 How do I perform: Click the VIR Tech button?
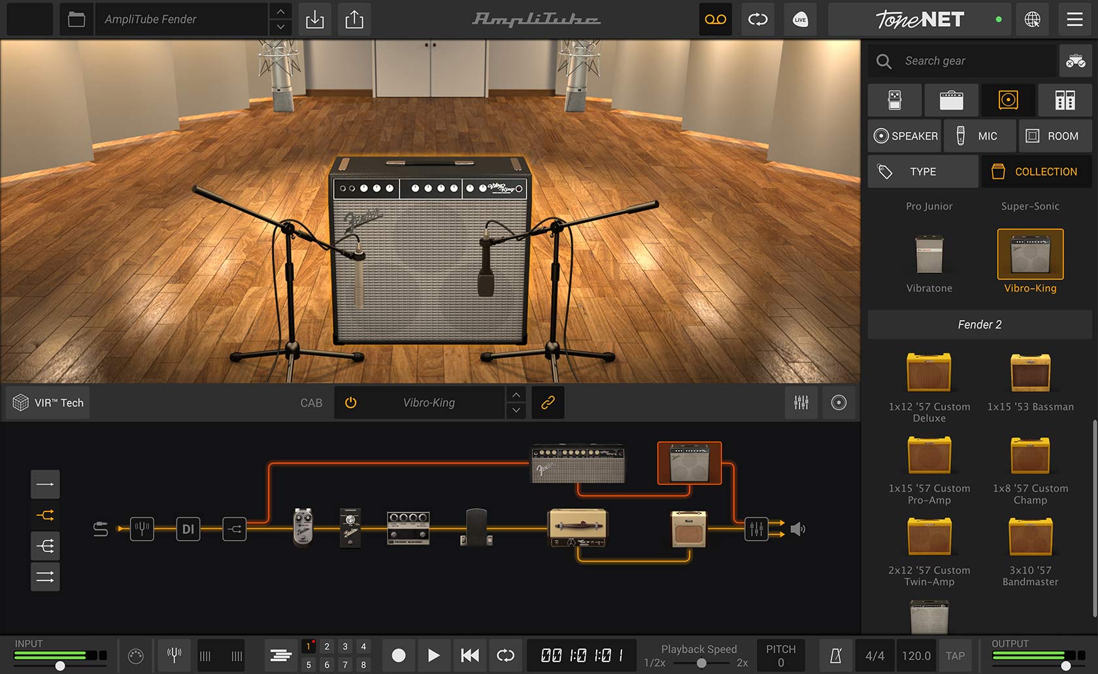click(x=48, y=402)
